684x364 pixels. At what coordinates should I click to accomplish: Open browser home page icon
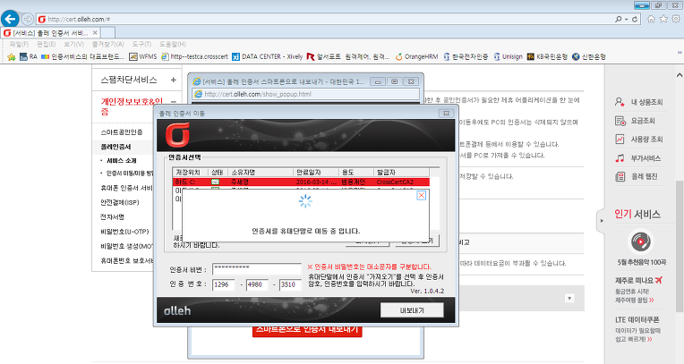[x=651, y=19]
